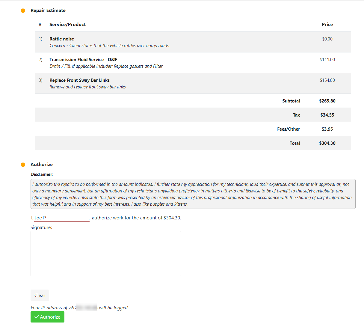Click the Price column header
This screenshot has height=330, width=364.
click(327, 25)
